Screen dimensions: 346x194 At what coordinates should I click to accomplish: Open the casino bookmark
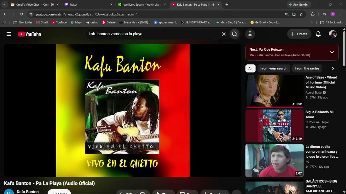coord(92,22)
